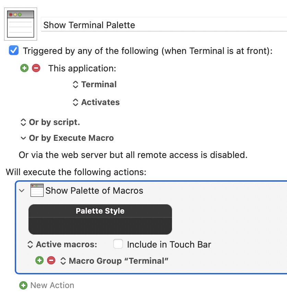Add a macro group with green plus
Viewport: 287px width, 296px height.
coord(39,261)
